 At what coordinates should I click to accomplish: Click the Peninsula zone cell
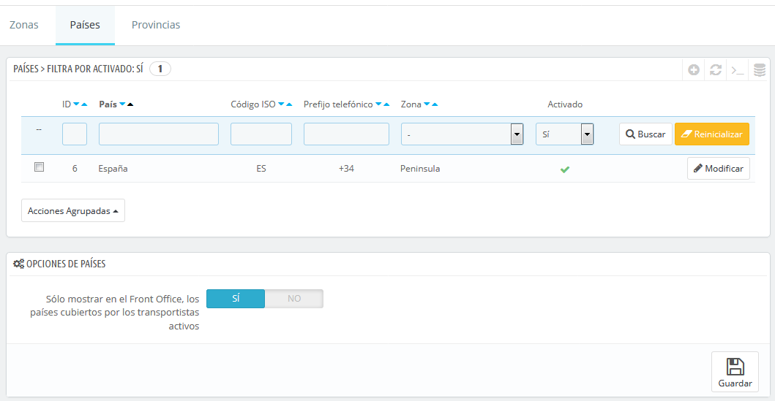[420, 169]
